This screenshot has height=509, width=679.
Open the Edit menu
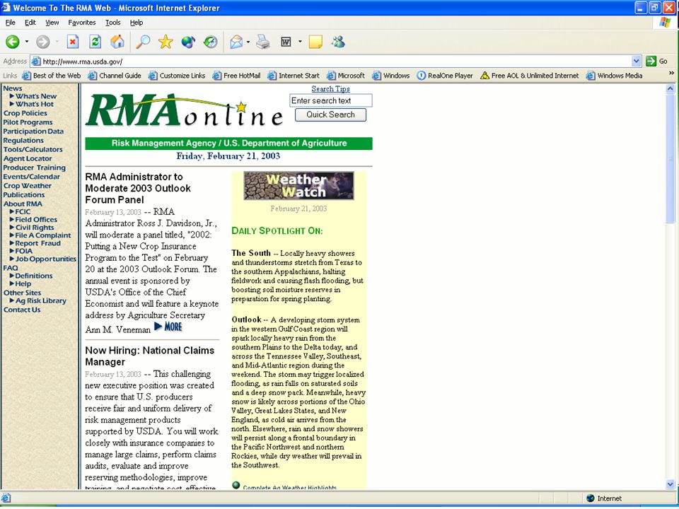click(30, 23)
